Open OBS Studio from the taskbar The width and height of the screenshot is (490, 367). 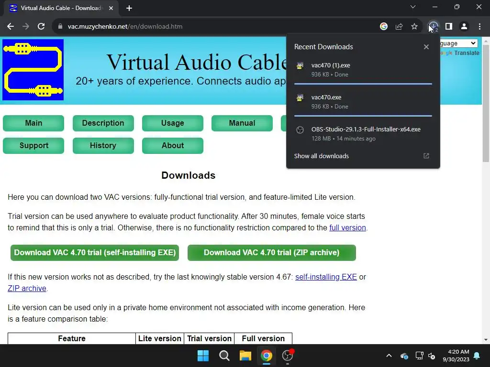(288, 356)
